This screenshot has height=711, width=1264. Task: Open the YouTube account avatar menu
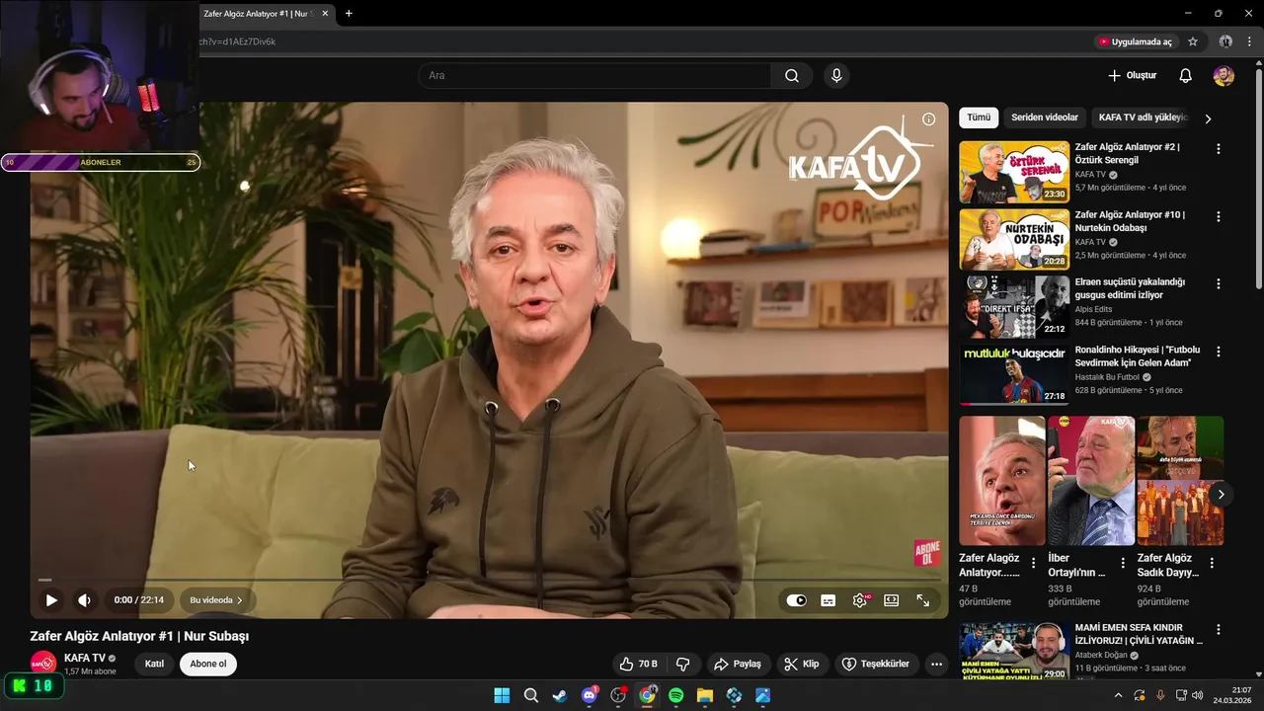click(1224, 75)
